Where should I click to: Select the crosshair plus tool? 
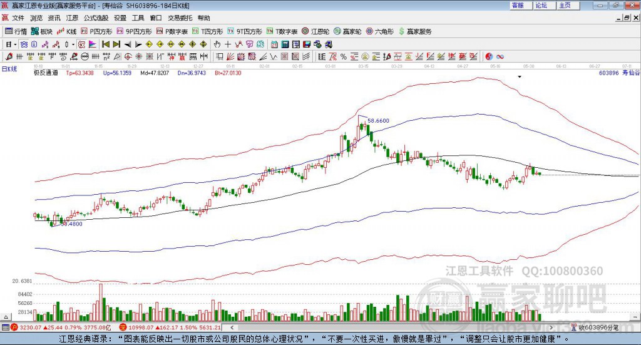pyautogui.click(x=228, y=44)
